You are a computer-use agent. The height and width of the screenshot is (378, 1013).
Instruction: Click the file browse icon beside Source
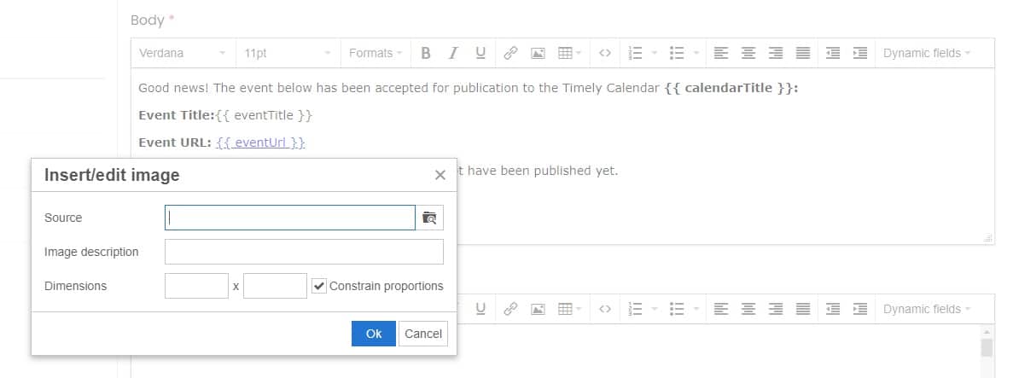[430, 218]
